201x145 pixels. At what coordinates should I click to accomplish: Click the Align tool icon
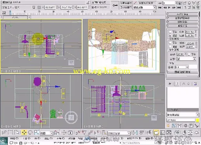click(141, 132)
